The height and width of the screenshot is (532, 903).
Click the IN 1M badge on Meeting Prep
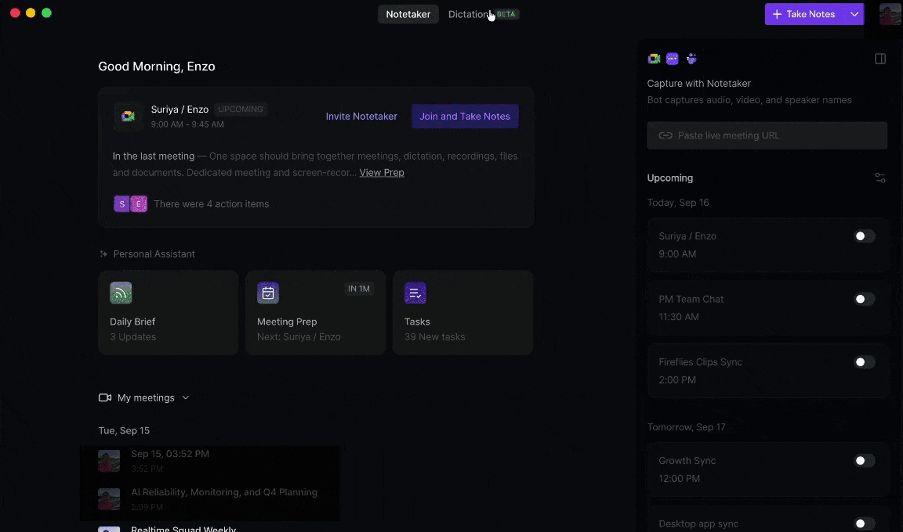[x=359, y=289]
